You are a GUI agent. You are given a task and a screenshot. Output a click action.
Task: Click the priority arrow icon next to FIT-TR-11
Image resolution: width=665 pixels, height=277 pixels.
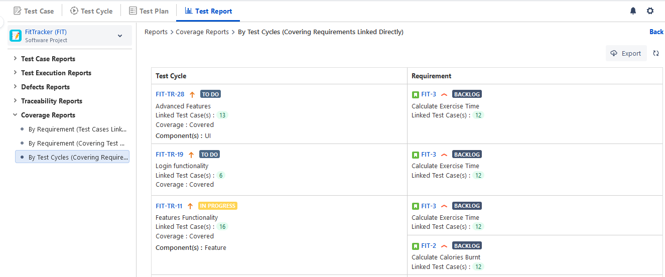pyautogui.click(x=190, y=206)
